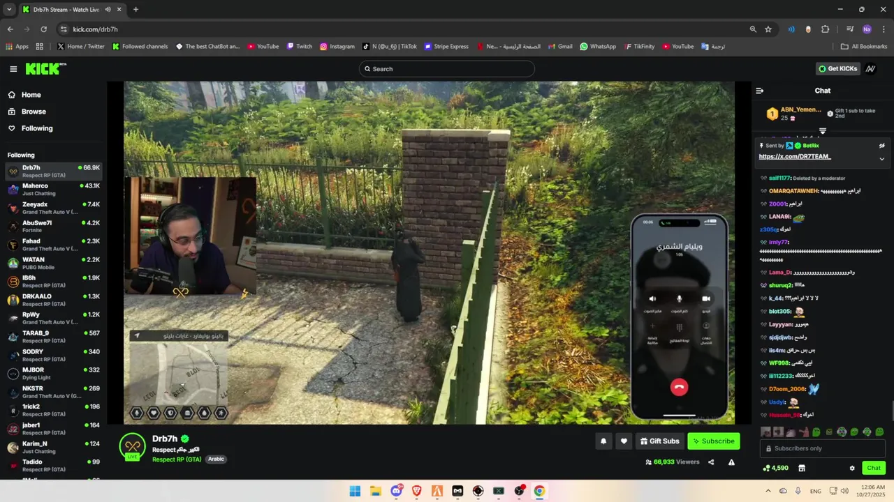894x502 pixels.
Task: Open the https://x.com/DR7TEAM_ link
Action: point(795,157)
